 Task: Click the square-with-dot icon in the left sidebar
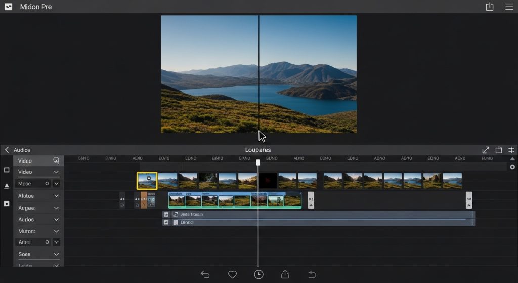(6, 204)
